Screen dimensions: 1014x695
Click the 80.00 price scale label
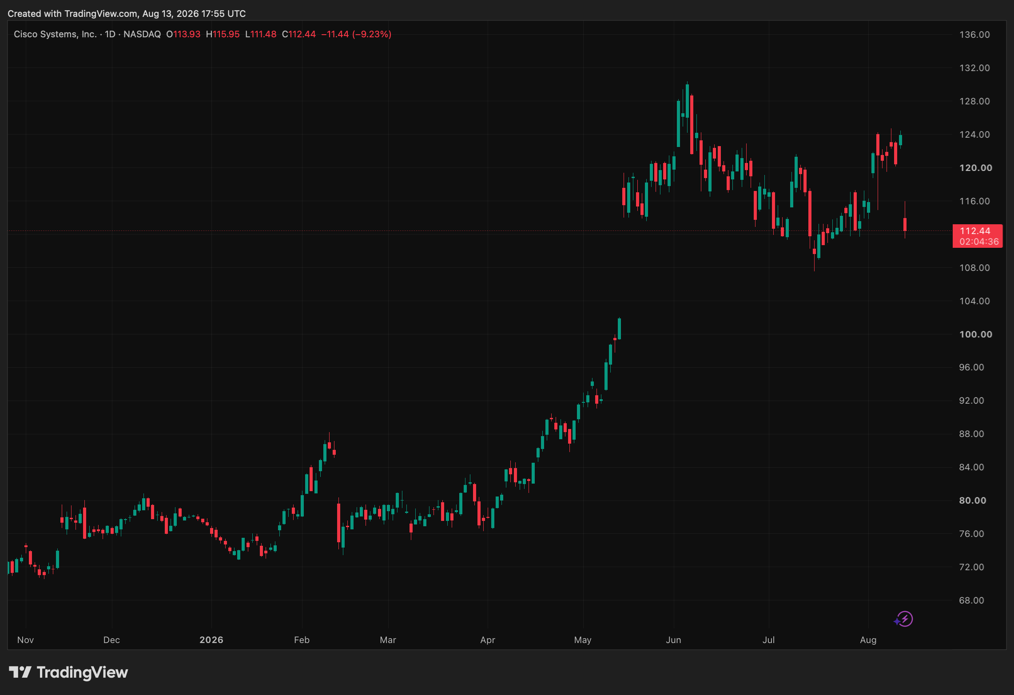[973, 500]
